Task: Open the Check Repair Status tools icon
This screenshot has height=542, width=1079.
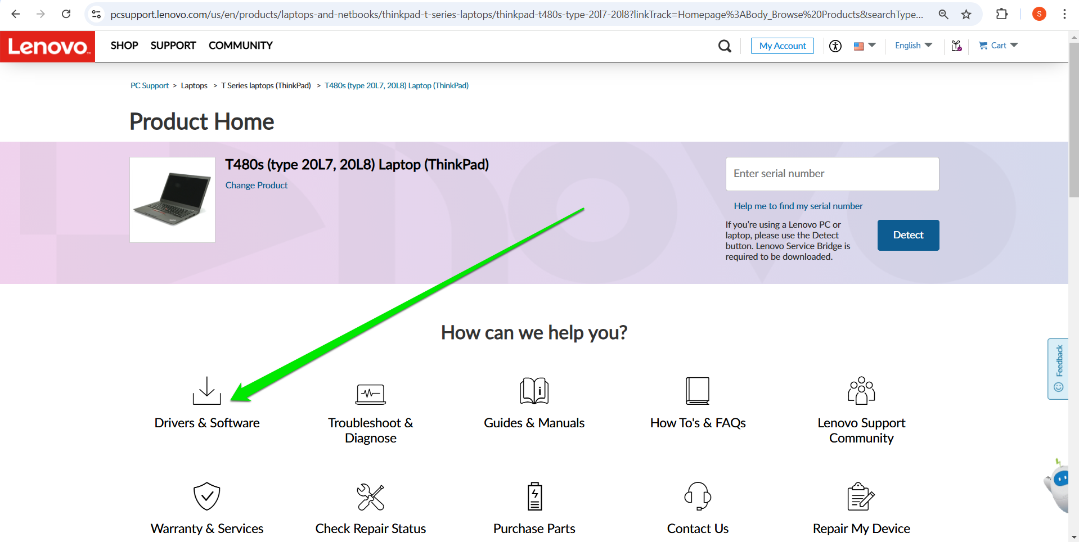Action: point(371,497)
